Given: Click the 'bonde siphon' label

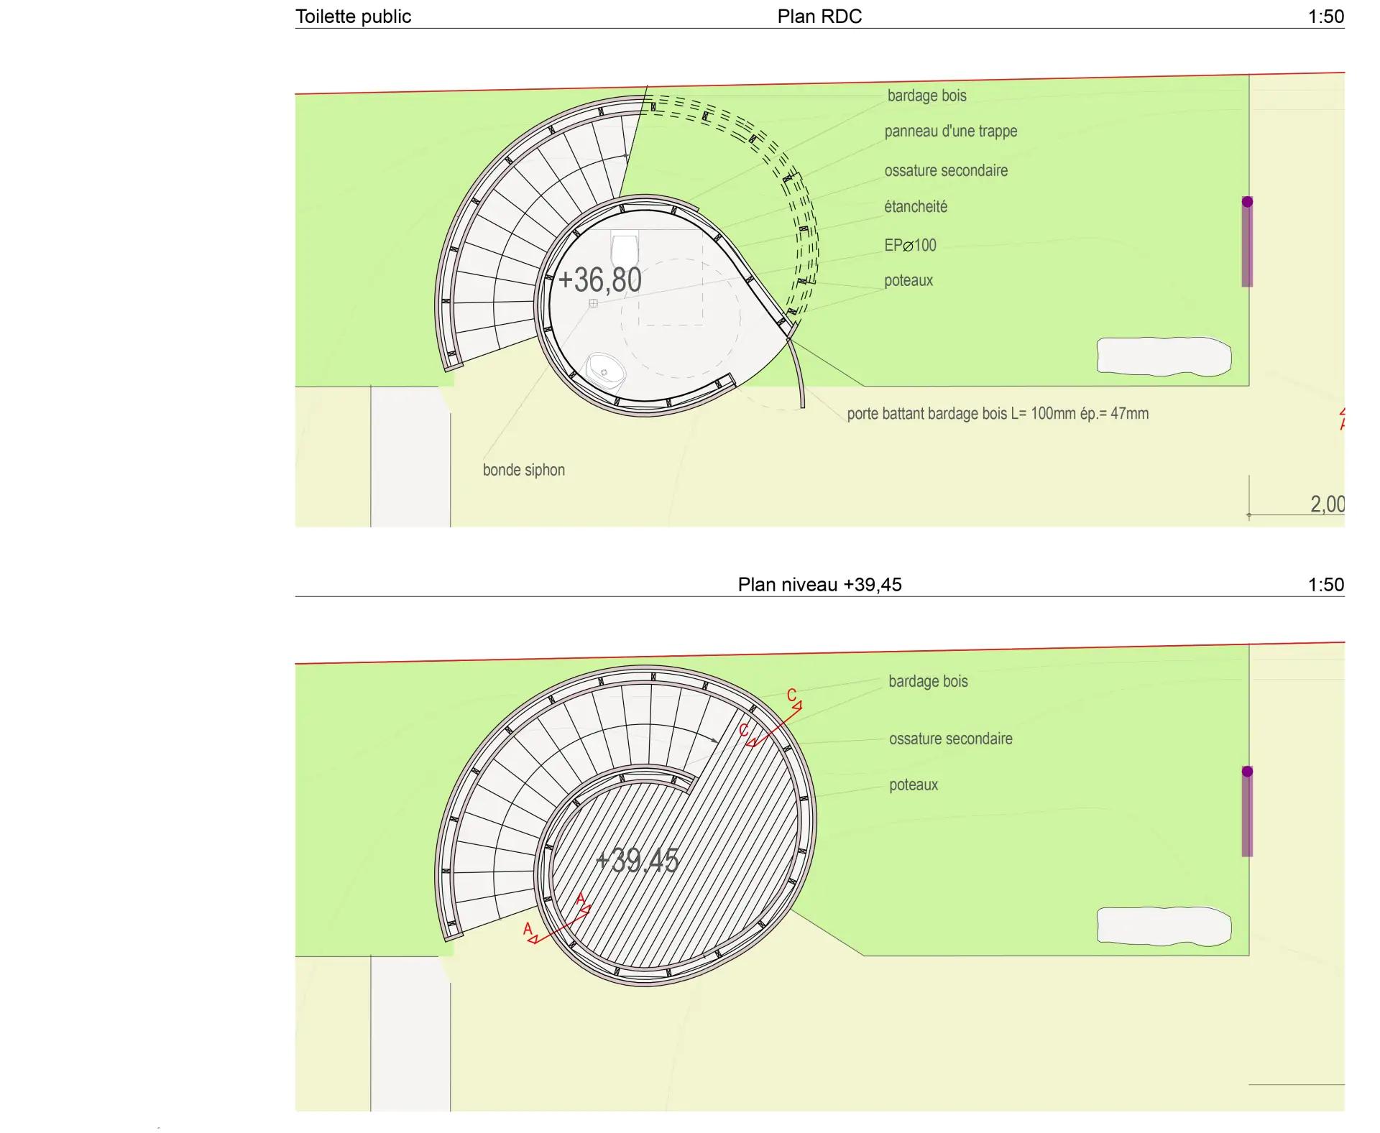Looking at the screenshot, I should (x=523, y=470).
